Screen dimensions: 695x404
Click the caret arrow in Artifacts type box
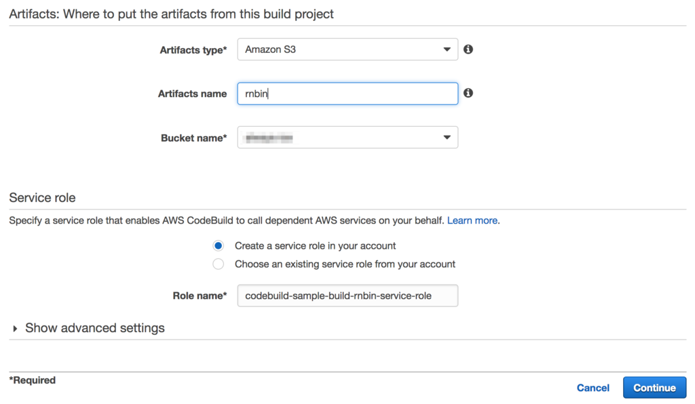pos(447,49)
